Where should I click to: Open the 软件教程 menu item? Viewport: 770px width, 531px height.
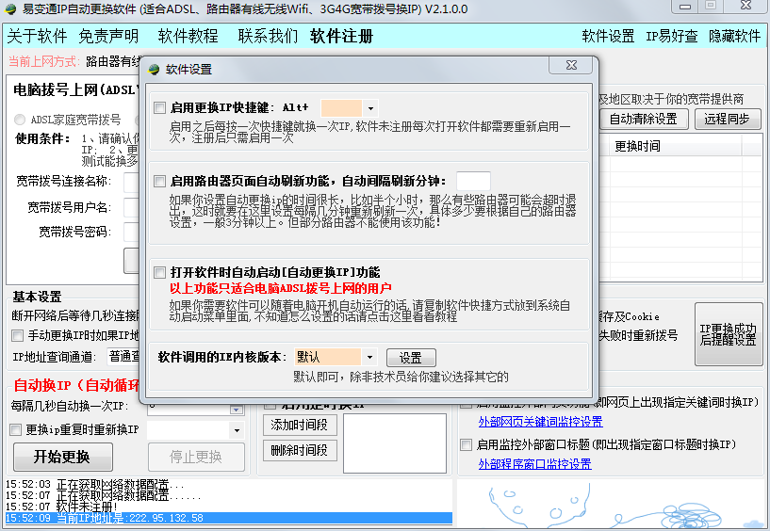pyautogui.click(x=188, y=37)
